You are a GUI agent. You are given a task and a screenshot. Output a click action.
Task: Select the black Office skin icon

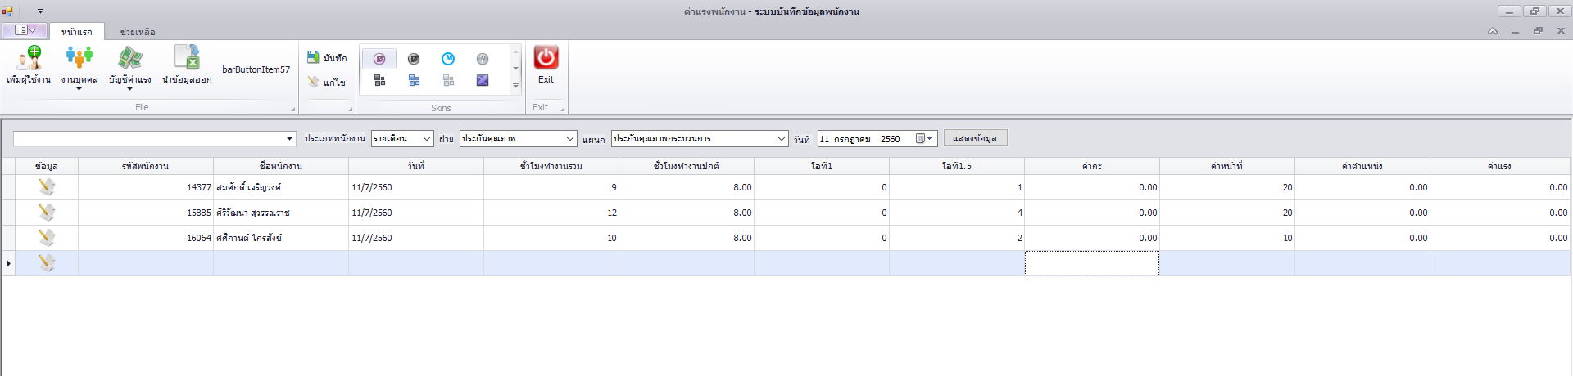pos(379,80)
